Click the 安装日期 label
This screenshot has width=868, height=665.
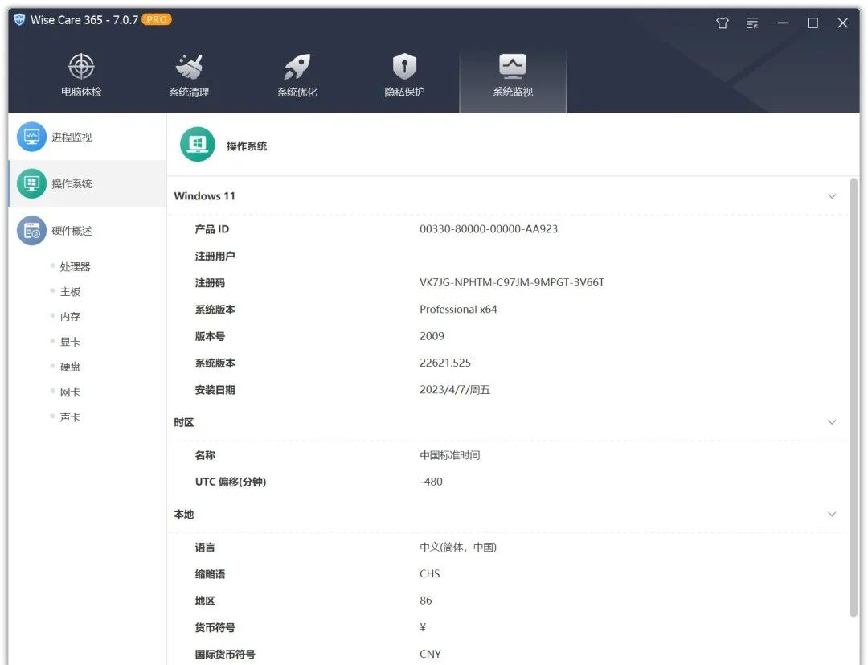tap(215, 390)
